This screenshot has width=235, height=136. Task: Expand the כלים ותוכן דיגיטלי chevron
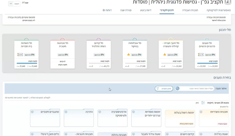point(32,134)
